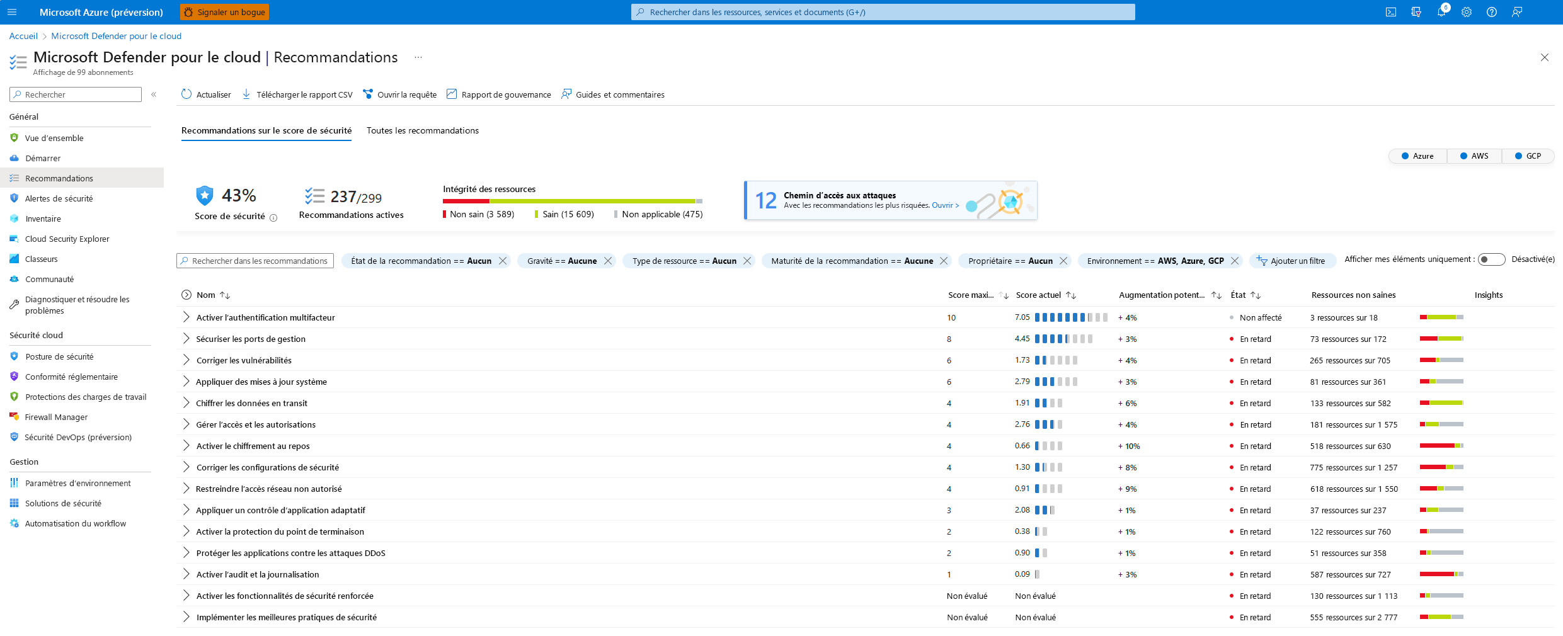Click Ouvrir la requête icon
The width and height of the screenshot is (1563, 636).
(367, 94)
